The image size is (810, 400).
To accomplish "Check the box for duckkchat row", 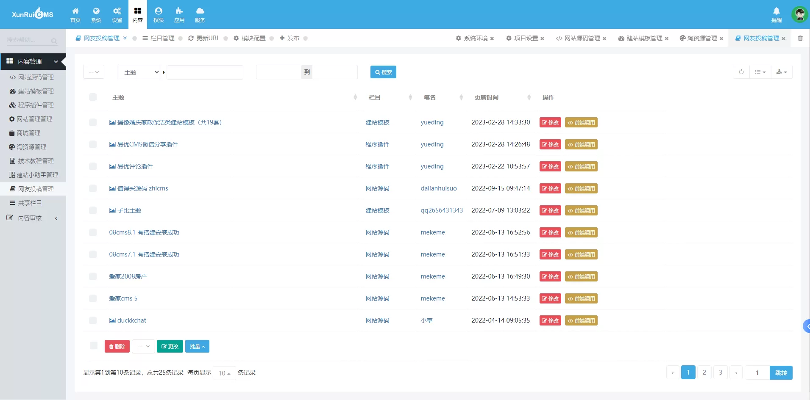I will tap(93, 320).
